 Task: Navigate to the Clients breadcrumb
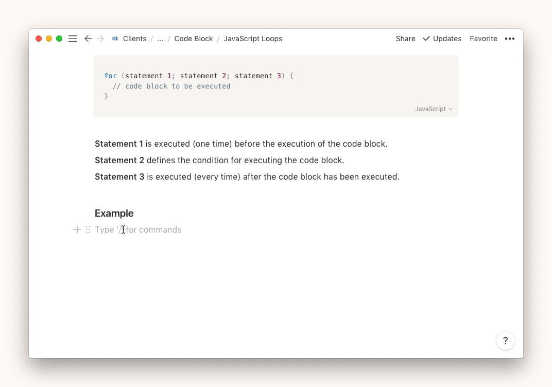click(x=134, y=39)
